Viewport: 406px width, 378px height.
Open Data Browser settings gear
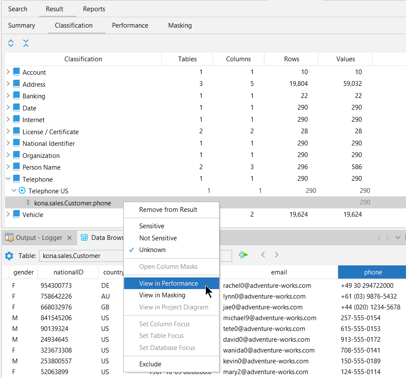click(x=9, y=256)
